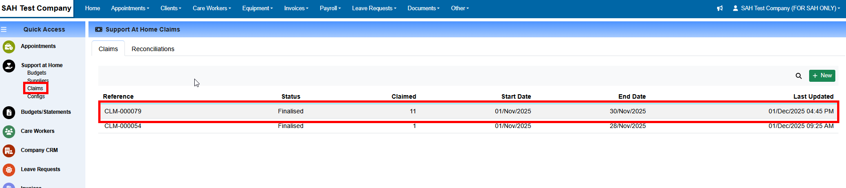Image resolution: width=846 pixels, height=188 pixels.
Task: Open claim row CLM-000054
Action: tap(123, 127)
